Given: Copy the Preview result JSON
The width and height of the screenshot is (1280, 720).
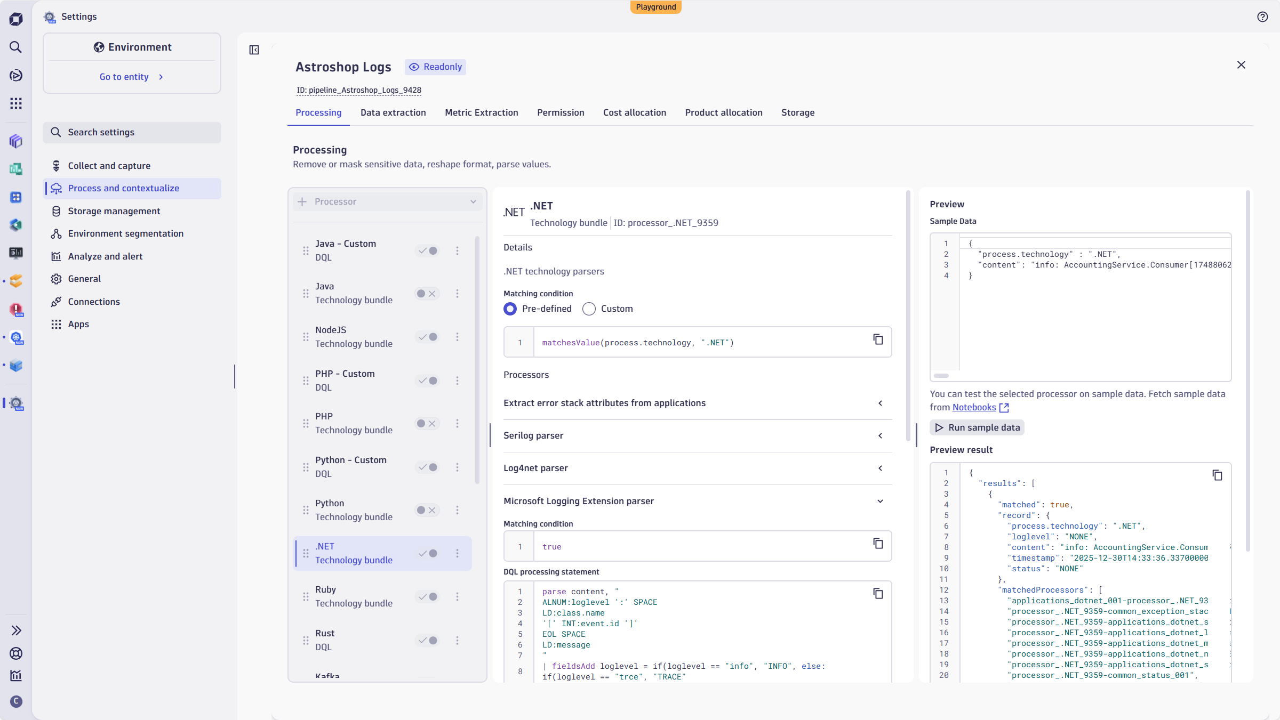Looking at the screenshot, I should coord(1218,475).
